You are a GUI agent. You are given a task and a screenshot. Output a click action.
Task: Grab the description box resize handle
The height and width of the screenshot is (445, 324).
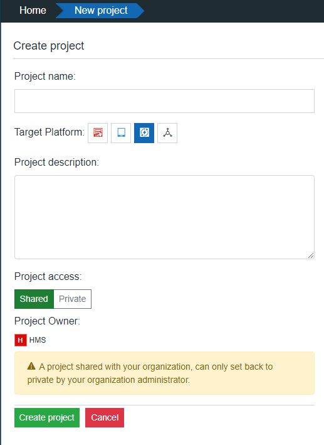click(x=311, y=255)
